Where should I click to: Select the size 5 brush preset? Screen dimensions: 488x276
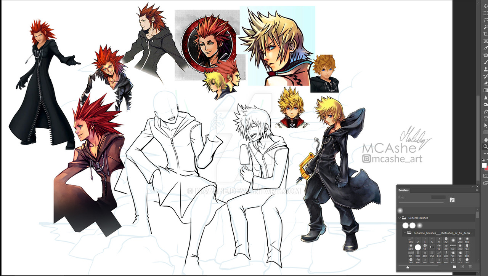pyautogui.click(x=432, y=240)
